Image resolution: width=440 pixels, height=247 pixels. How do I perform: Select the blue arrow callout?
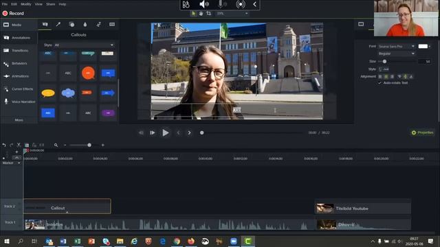108,93
